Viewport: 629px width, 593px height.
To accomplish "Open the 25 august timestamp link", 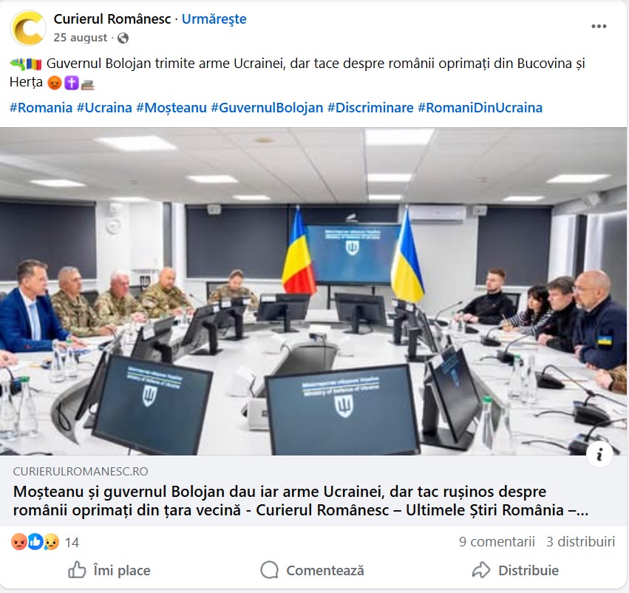I will [x=81, y=38].
